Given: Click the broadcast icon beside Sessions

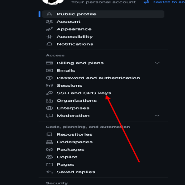Looking at the screenshot, I should pyautogui.click(x=49, y=86).
